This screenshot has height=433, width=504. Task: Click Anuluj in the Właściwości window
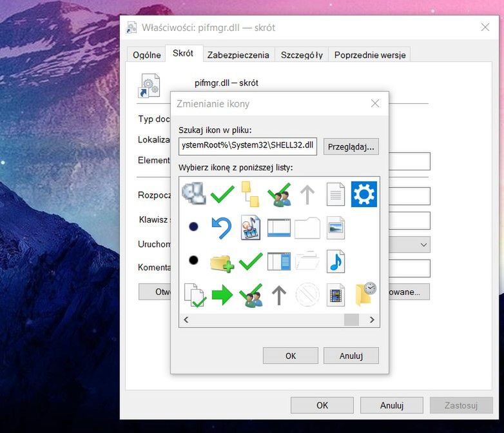pos(391,405)
